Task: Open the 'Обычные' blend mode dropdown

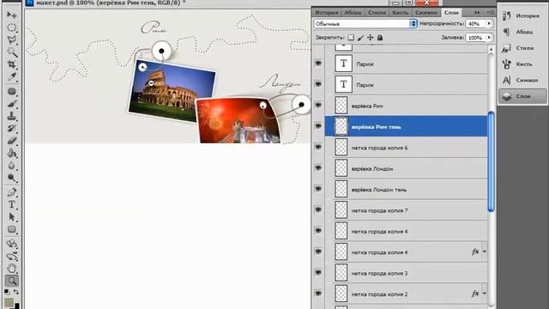Action: pos(365,23)
